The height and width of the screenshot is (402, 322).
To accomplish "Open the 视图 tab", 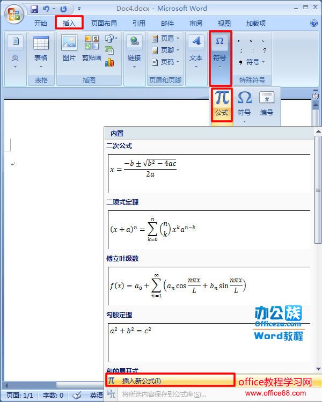I will pyautogui.click(x=224, y=23).
